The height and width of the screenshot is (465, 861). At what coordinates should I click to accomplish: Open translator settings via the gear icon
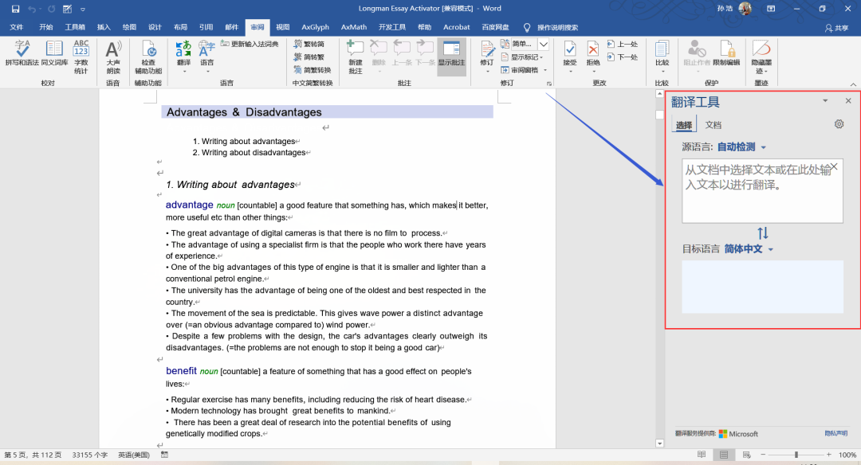[839, 124]
